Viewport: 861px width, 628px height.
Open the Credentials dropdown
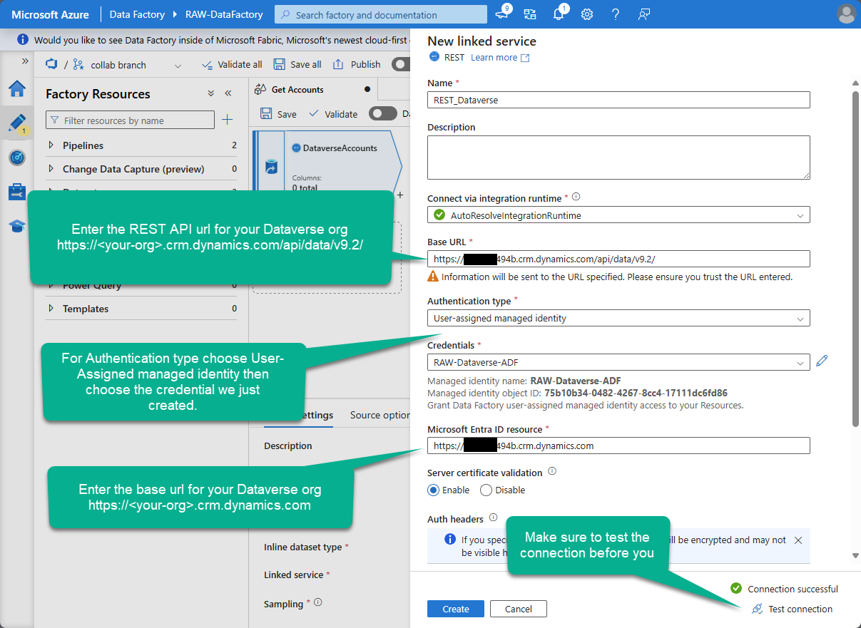click(618, 362)
